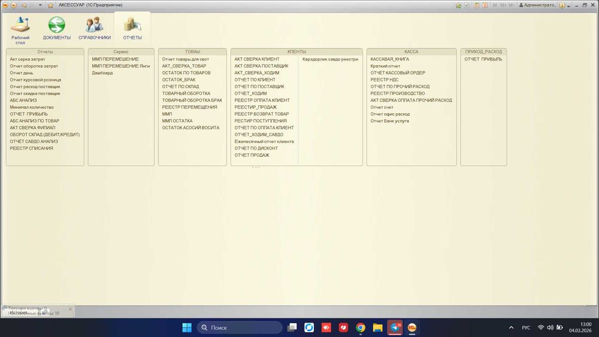Open РЕЕСТР СПИСАНИЯ report
The height and width of the screenshot is (337, 599).
tap(31, 148)
